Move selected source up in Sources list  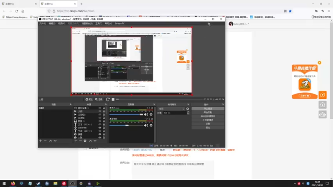click(x=90, y=141)
